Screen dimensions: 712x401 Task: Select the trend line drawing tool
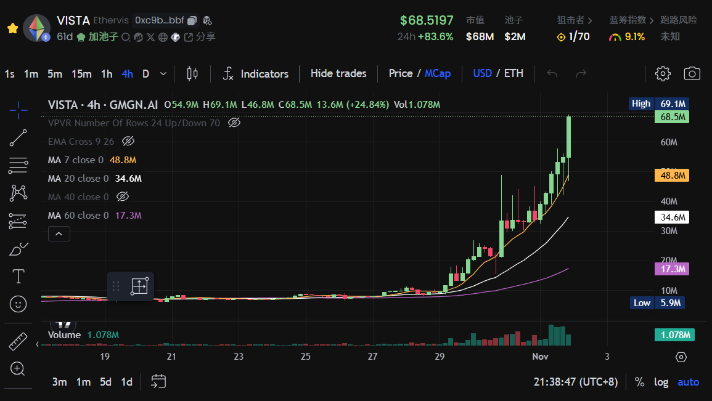18,137
